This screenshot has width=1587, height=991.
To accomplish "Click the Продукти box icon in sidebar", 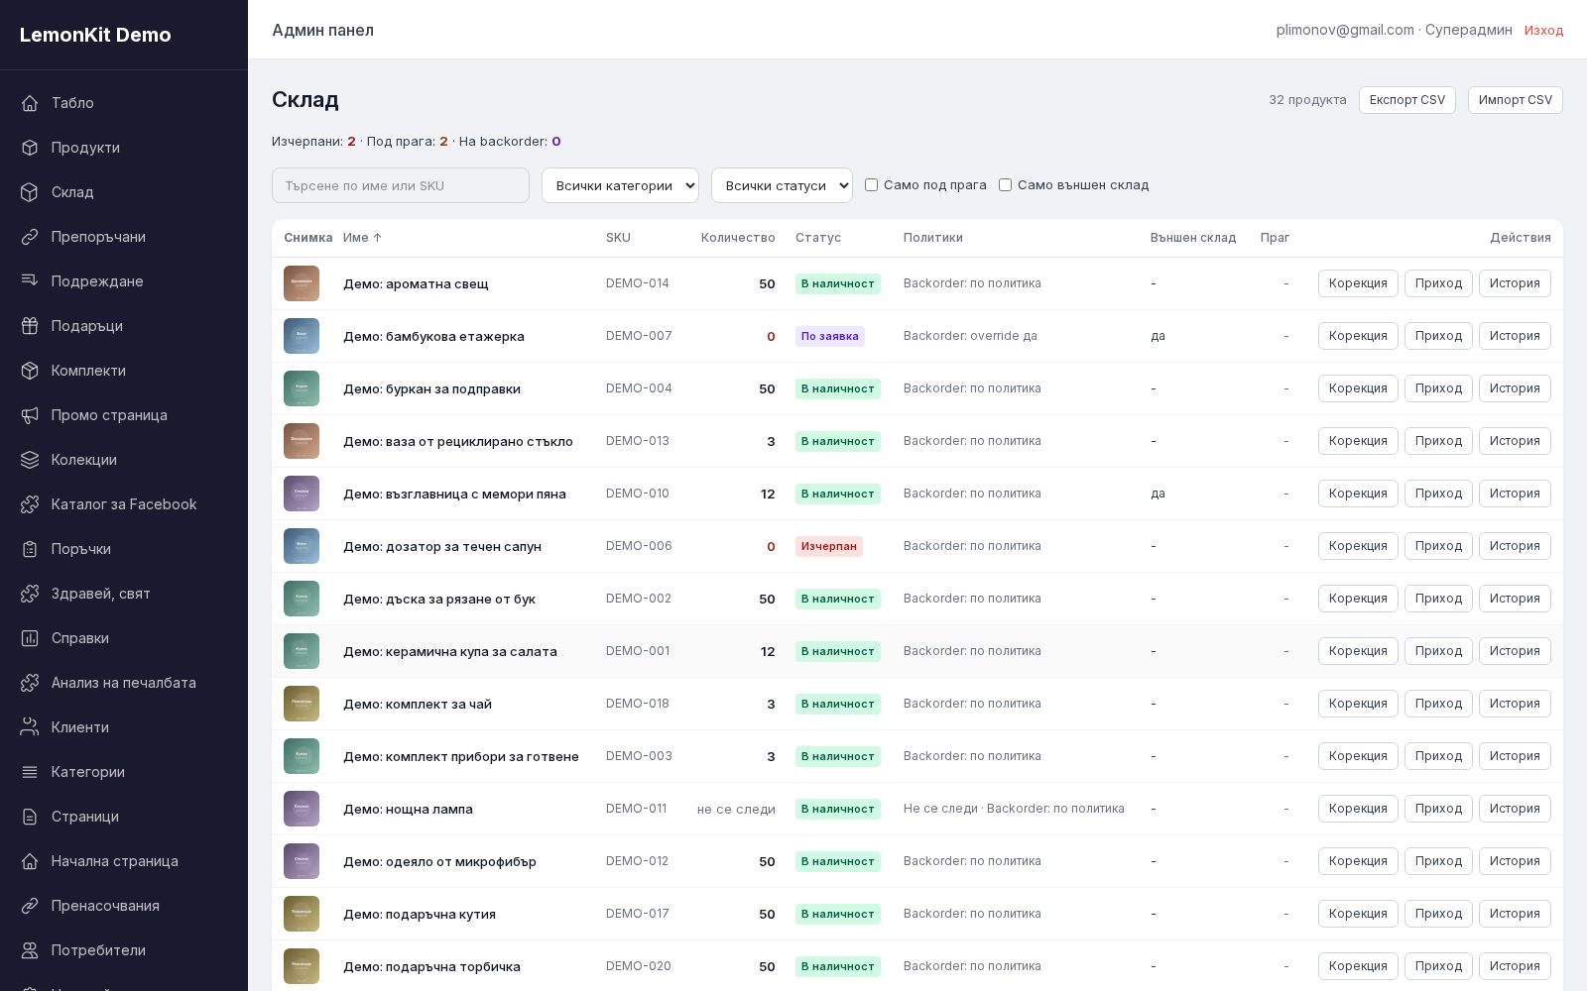I will tap(30, 148).
